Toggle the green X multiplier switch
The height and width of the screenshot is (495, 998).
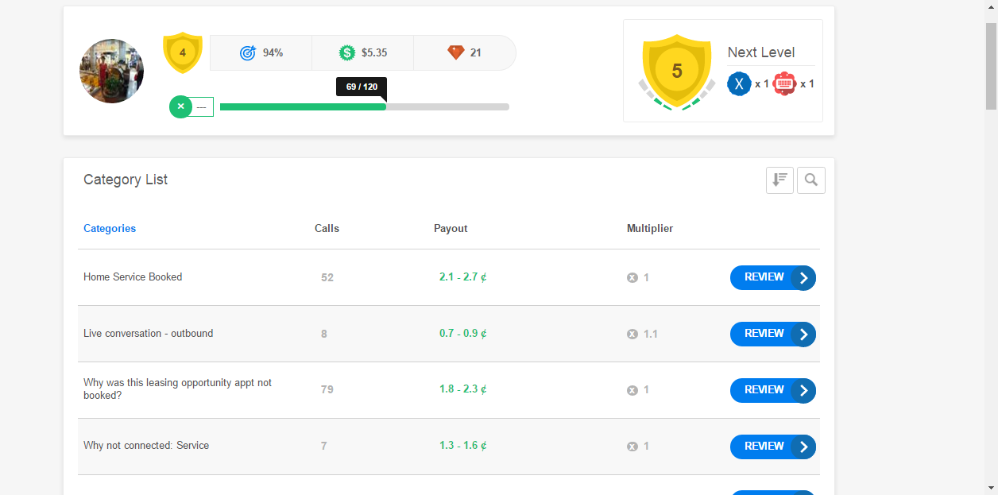191,106
